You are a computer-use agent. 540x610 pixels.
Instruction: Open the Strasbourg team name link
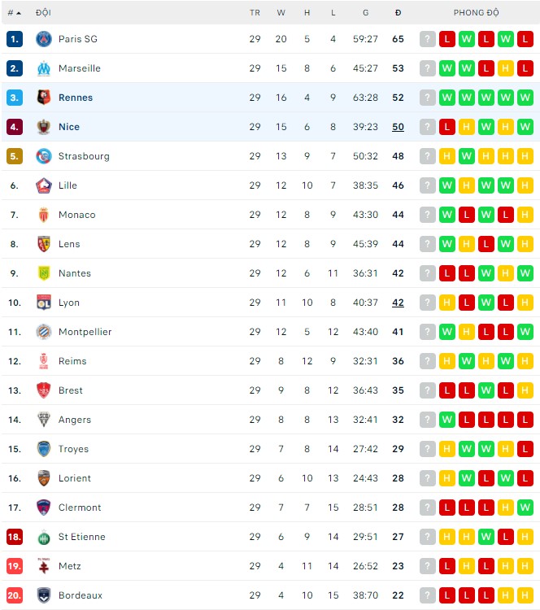click(84, 156)
